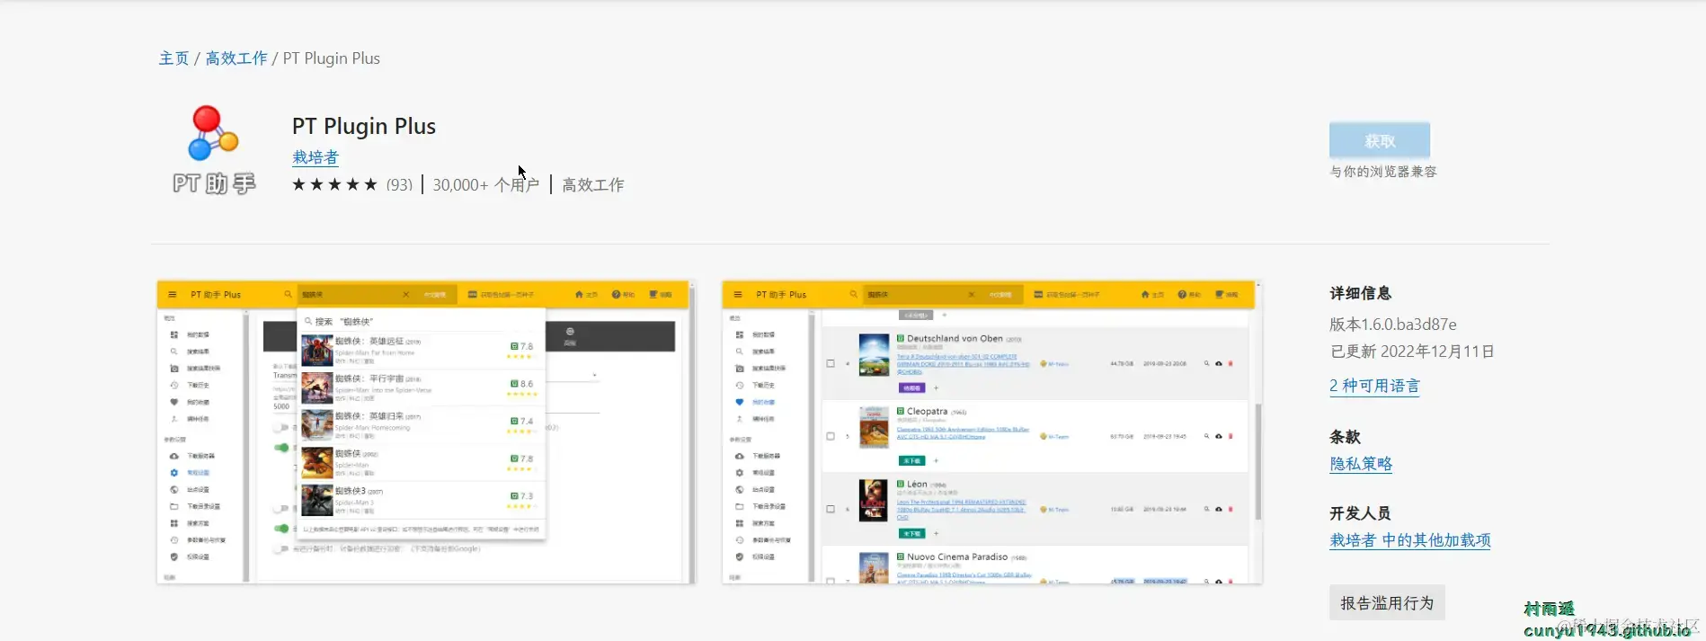Open the first screenshot showing 蜘蛛侠 search results

pyautogui.click(x=426, y=432)
